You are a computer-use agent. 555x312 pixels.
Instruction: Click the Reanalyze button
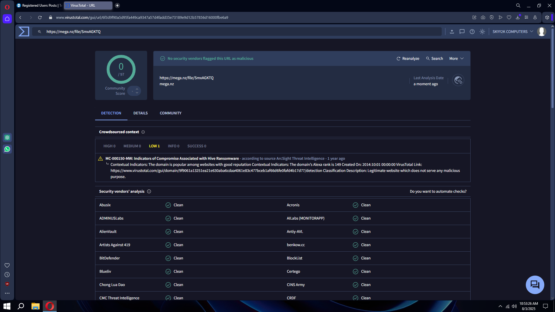coord(408,58)
